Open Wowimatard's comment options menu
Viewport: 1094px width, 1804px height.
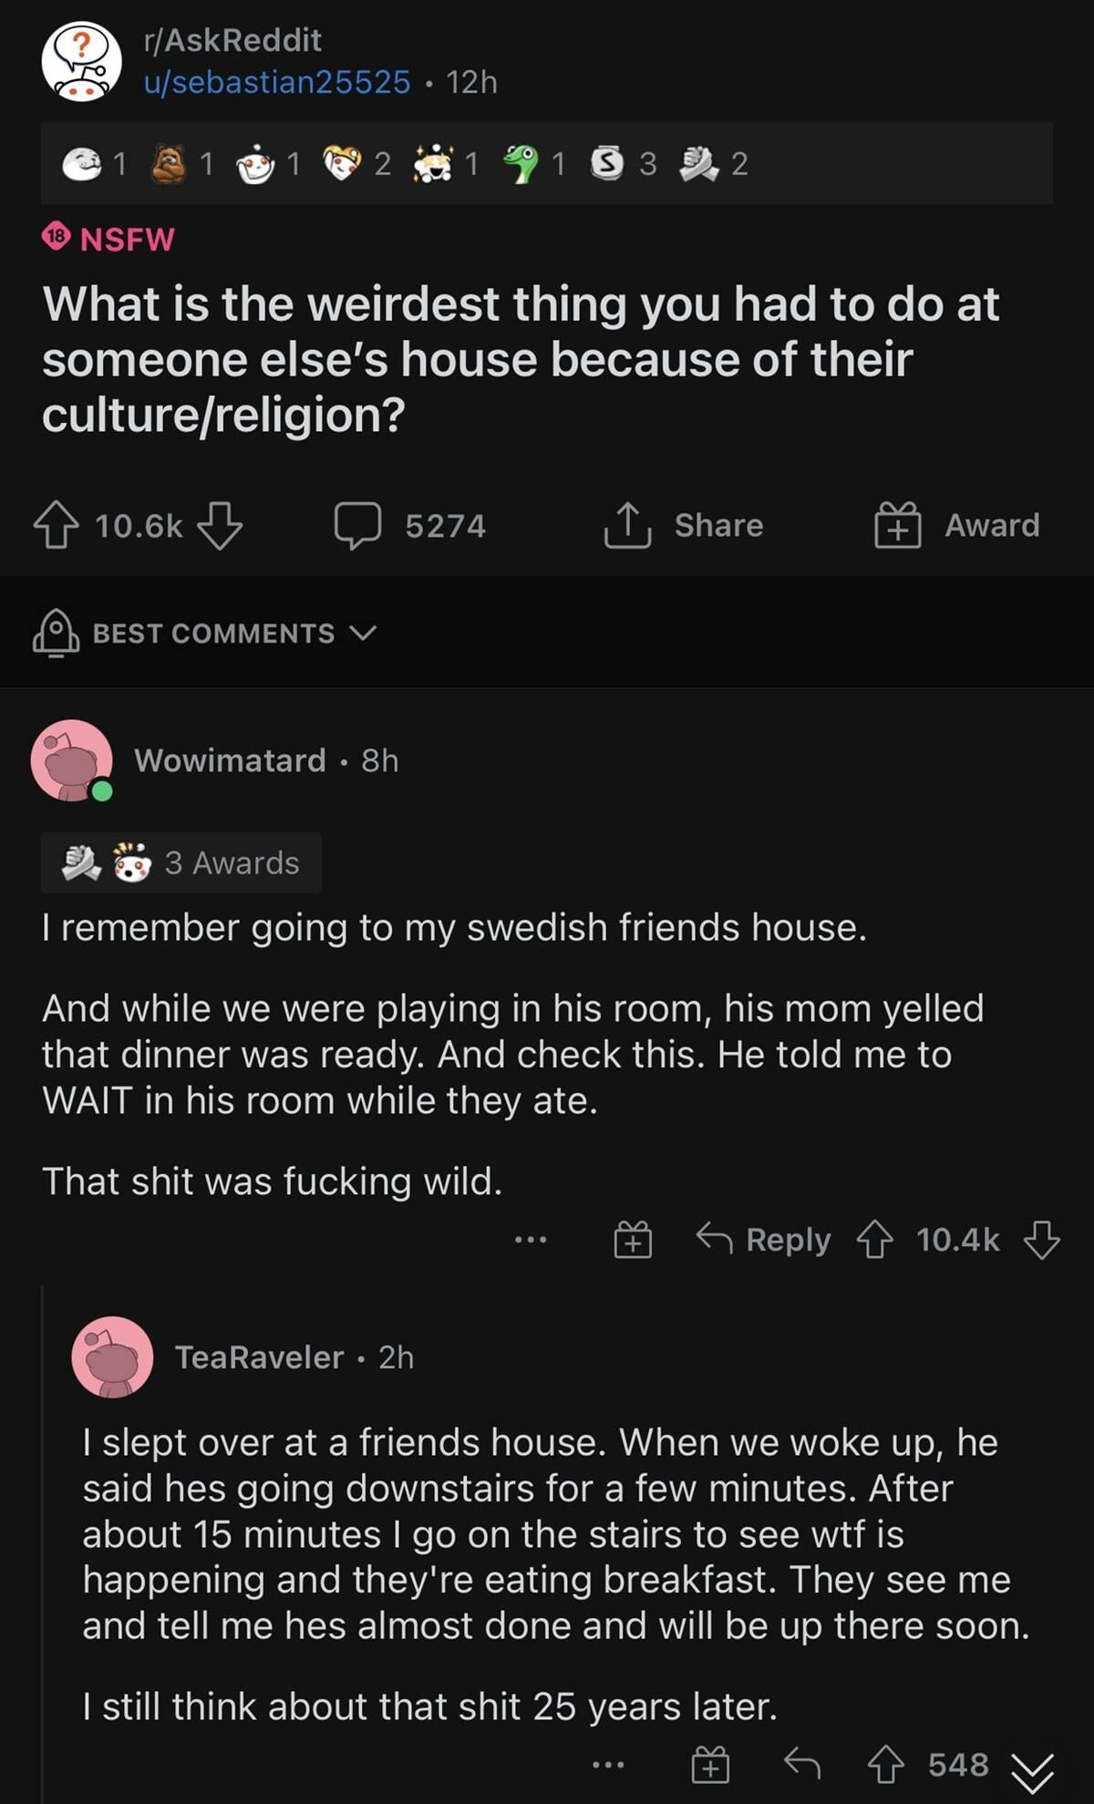click(x=531, y=1240)
